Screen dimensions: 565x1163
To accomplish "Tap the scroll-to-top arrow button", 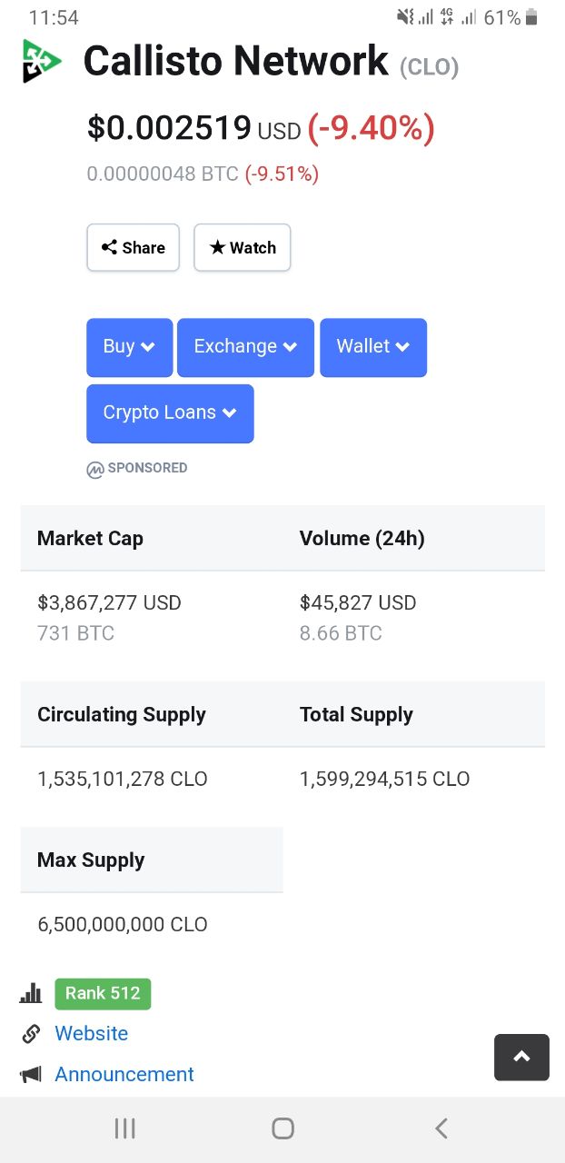I will click(521, 1057).
